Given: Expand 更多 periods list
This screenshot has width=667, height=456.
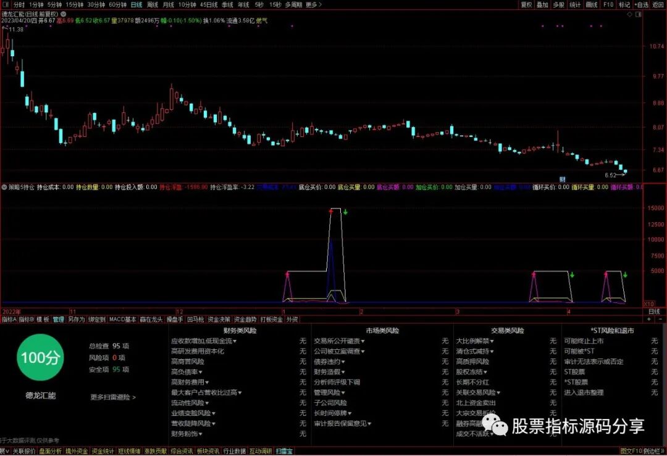Looking at the screenshot, I should [x=314, y=5].
